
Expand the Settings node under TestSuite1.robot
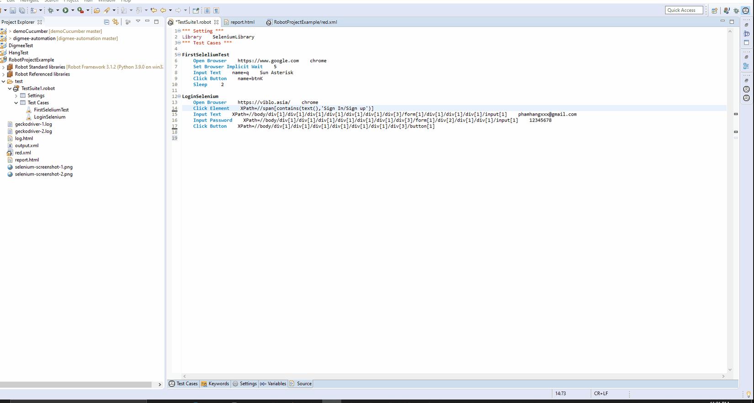(x=16, y=95)
